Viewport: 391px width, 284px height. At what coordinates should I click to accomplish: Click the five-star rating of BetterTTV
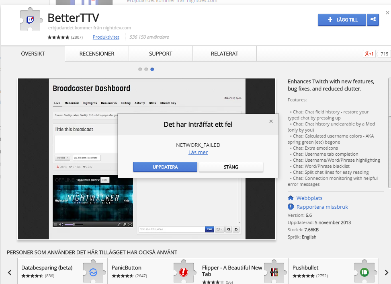click(x=58, y=37)
